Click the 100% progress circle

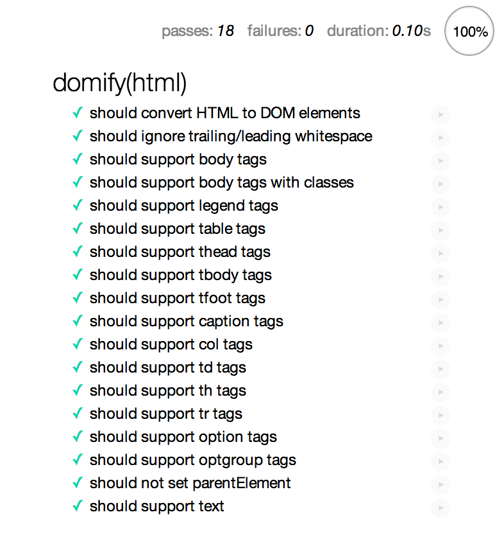pos(469,31)
